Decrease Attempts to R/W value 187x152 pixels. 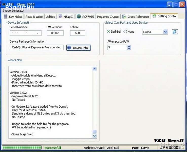(129, 49)
